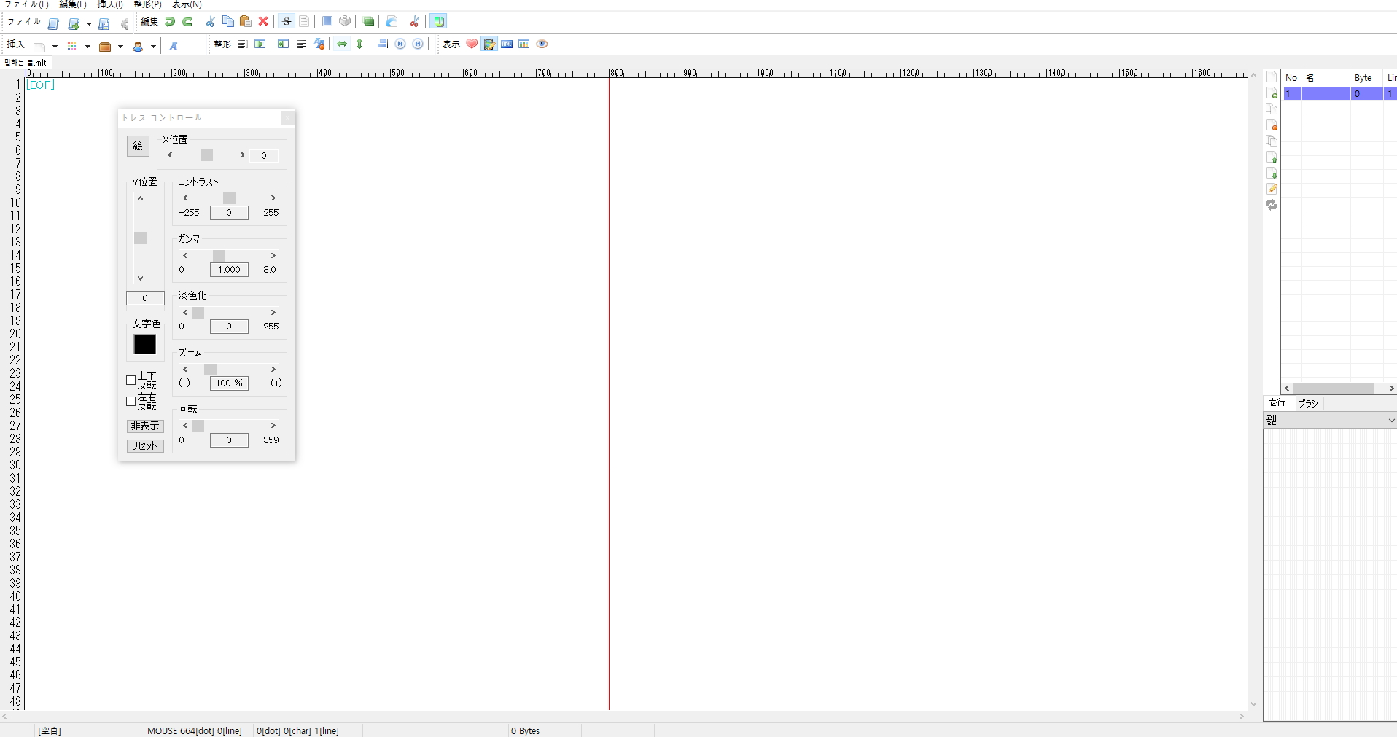
Task: Enable the 上下反転 checkbox
Action: 131,381
